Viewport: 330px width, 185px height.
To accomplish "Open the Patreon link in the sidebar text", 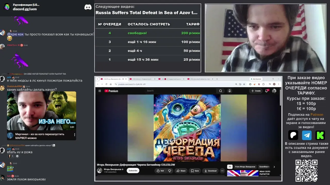I will [317, 115].
